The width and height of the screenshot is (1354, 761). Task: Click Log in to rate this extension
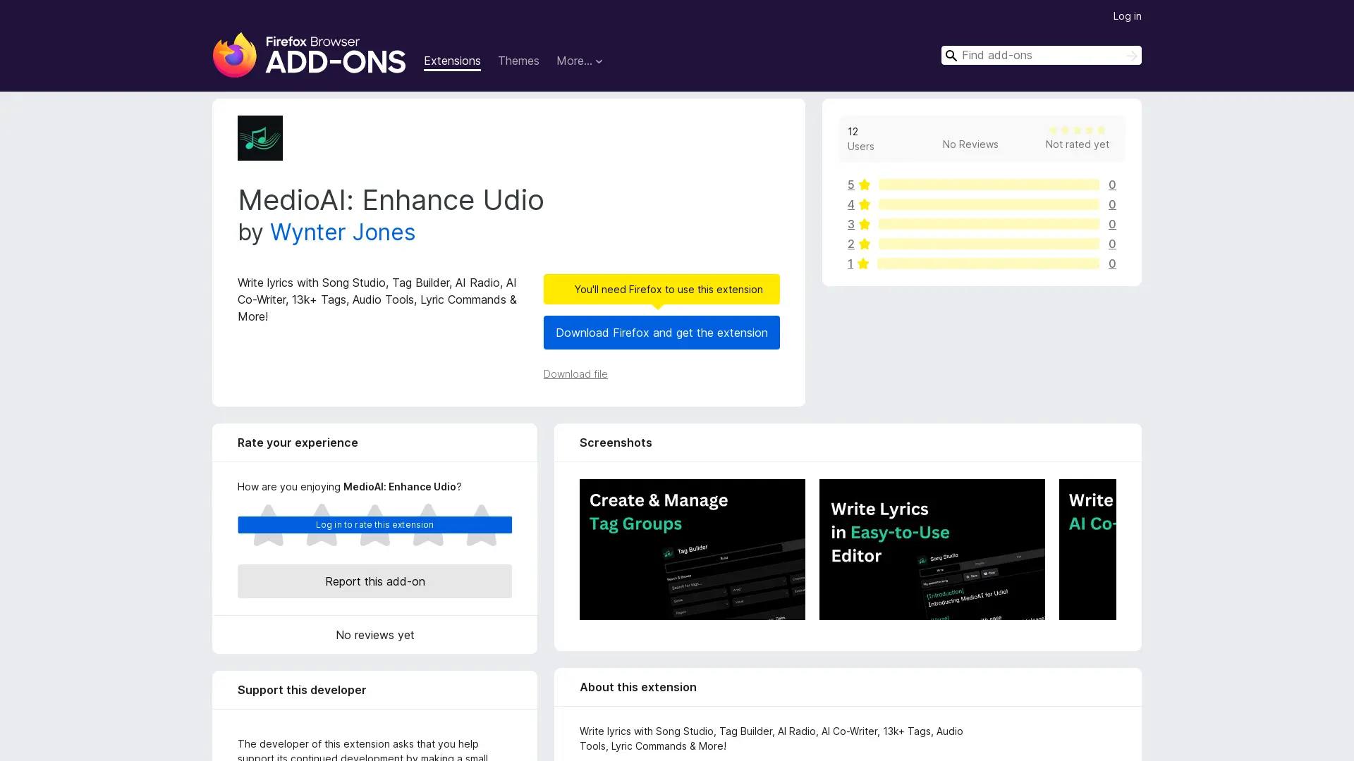coord(374,525)
